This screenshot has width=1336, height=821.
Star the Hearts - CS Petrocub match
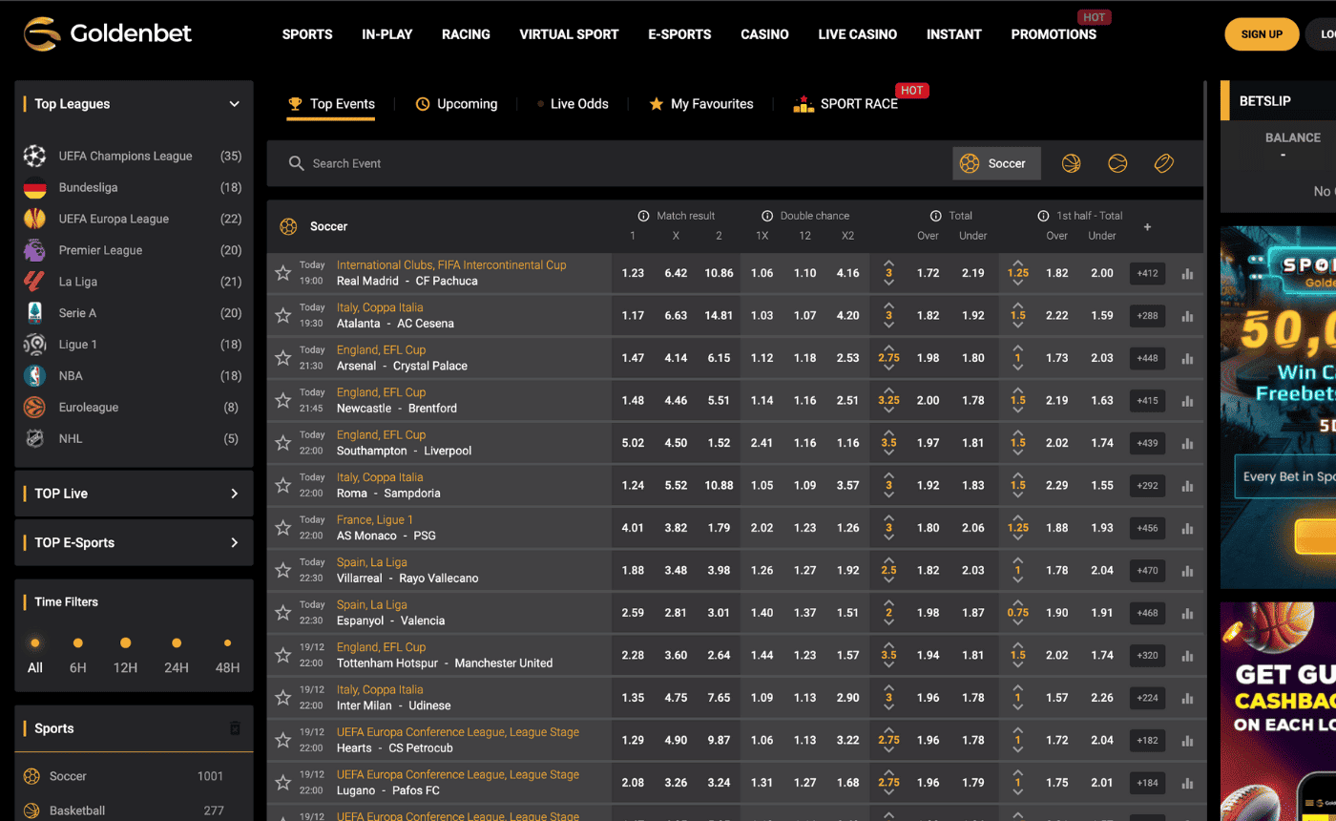point(282,740)
